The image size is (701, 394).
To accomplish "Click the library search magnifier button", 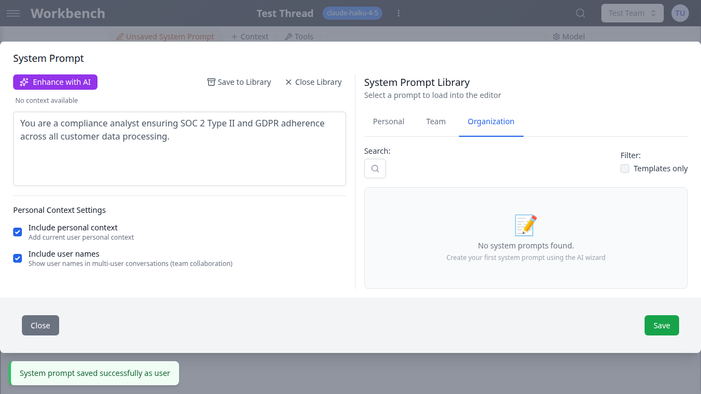I will [x=375, y=169].
